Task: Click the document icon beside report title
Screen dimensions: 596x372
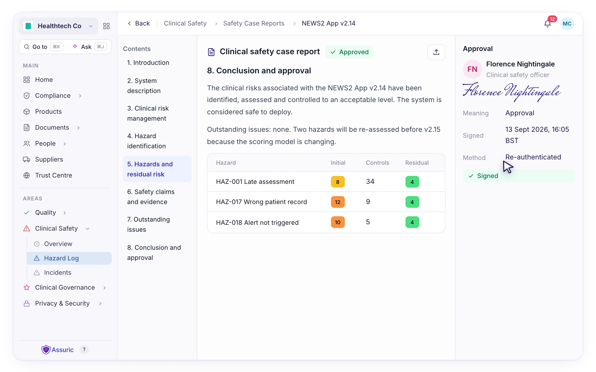Action: click(211, 52)
